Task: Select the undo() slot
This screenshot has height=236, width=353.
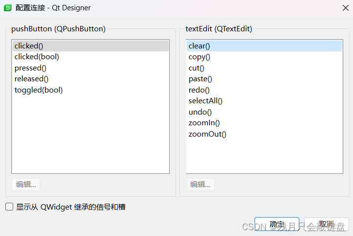Action: [x=265, y=112]
